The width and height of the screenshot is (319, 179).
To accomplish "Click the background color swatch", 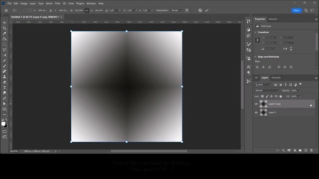I will (6, 126).
